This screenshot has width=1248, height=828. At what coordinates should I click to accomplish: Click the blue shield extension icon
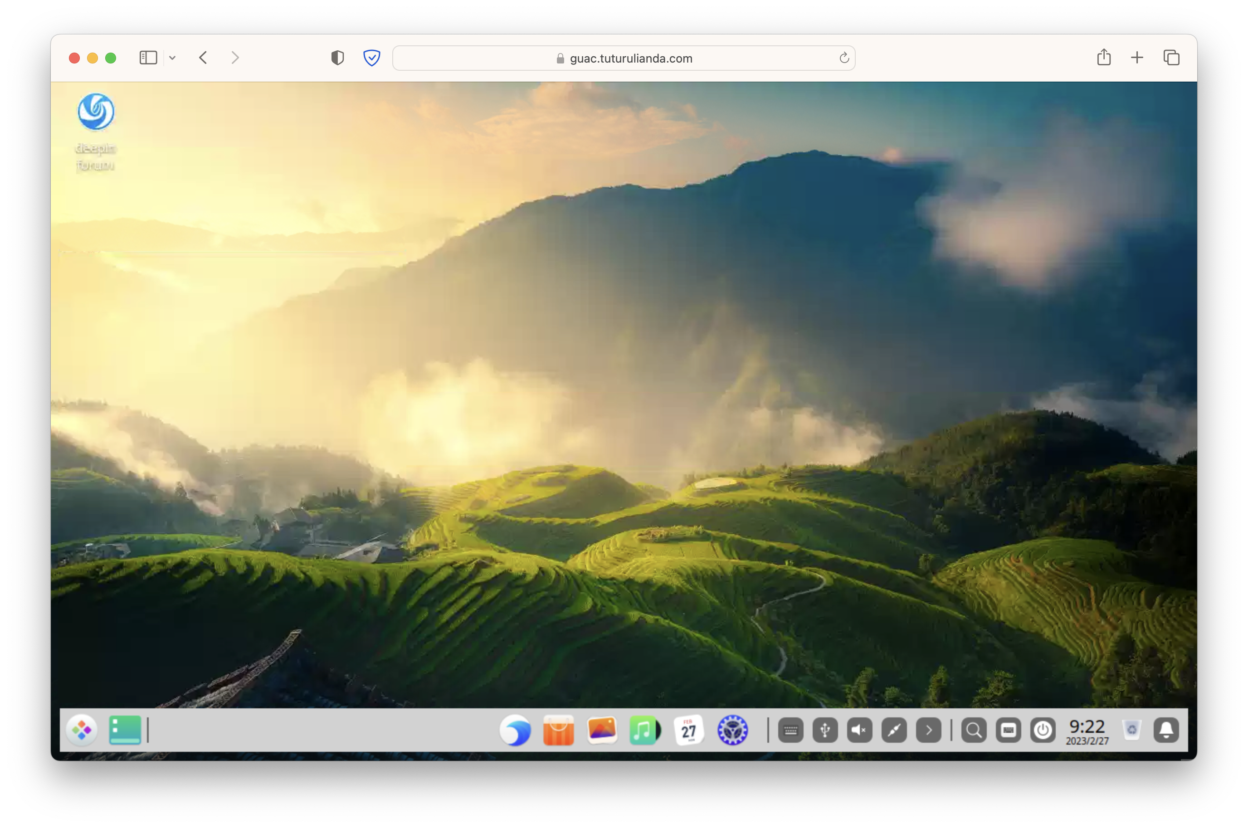tap(372, 58)
